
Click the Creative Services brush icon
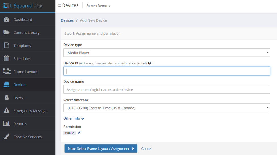pyautogui.click(x=6, y=137)
